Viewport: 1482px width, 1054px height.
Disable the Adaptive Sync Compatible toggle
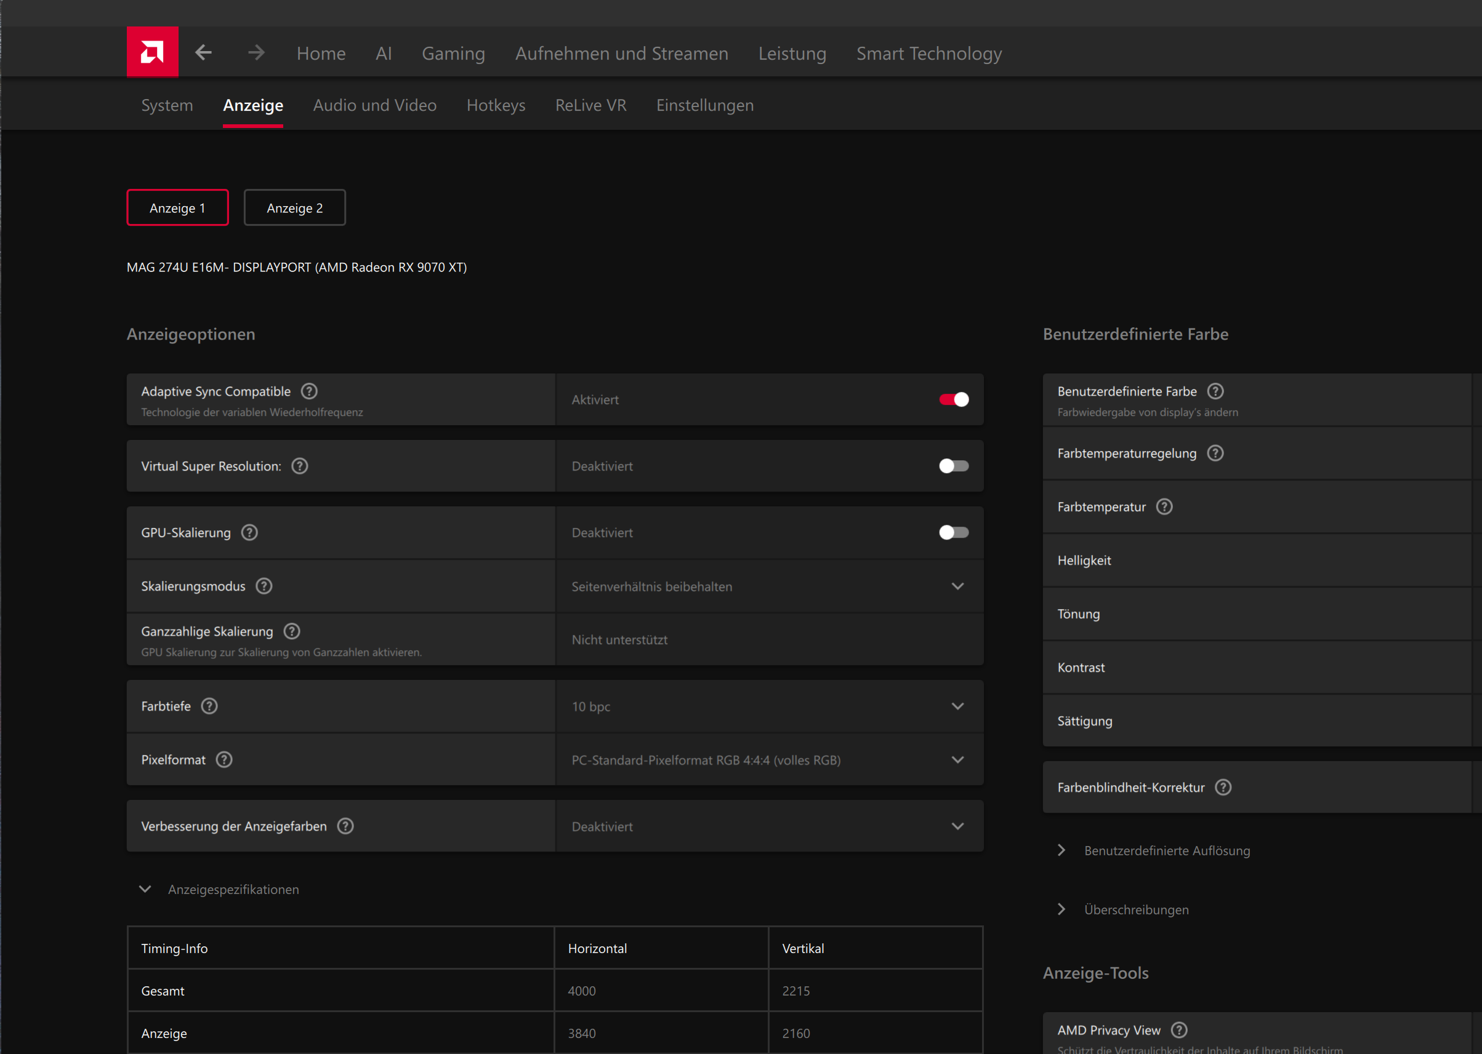(953, 400)
